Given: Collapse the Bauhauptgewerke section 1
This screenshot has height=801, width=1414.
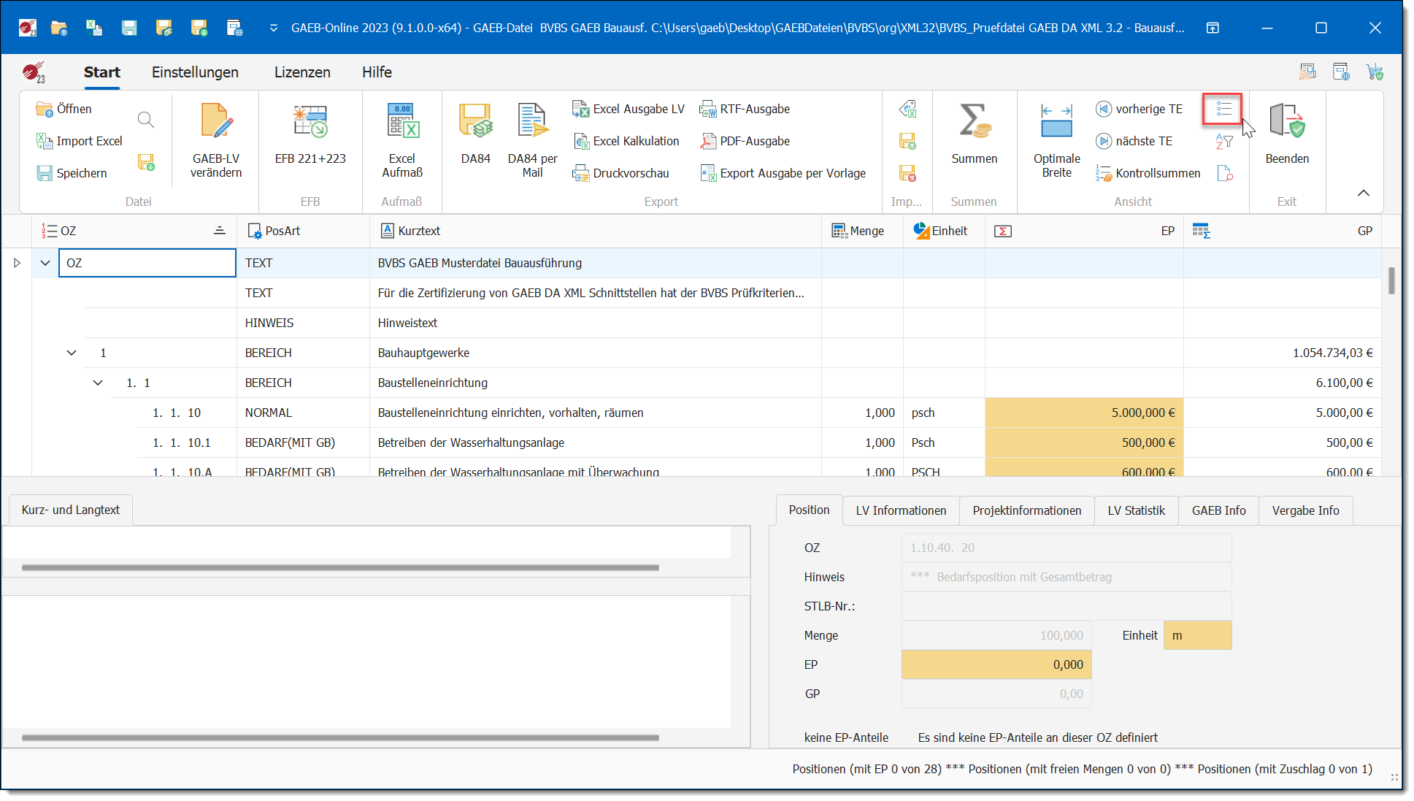Looking at the screenshot, I should pos(72,353).
